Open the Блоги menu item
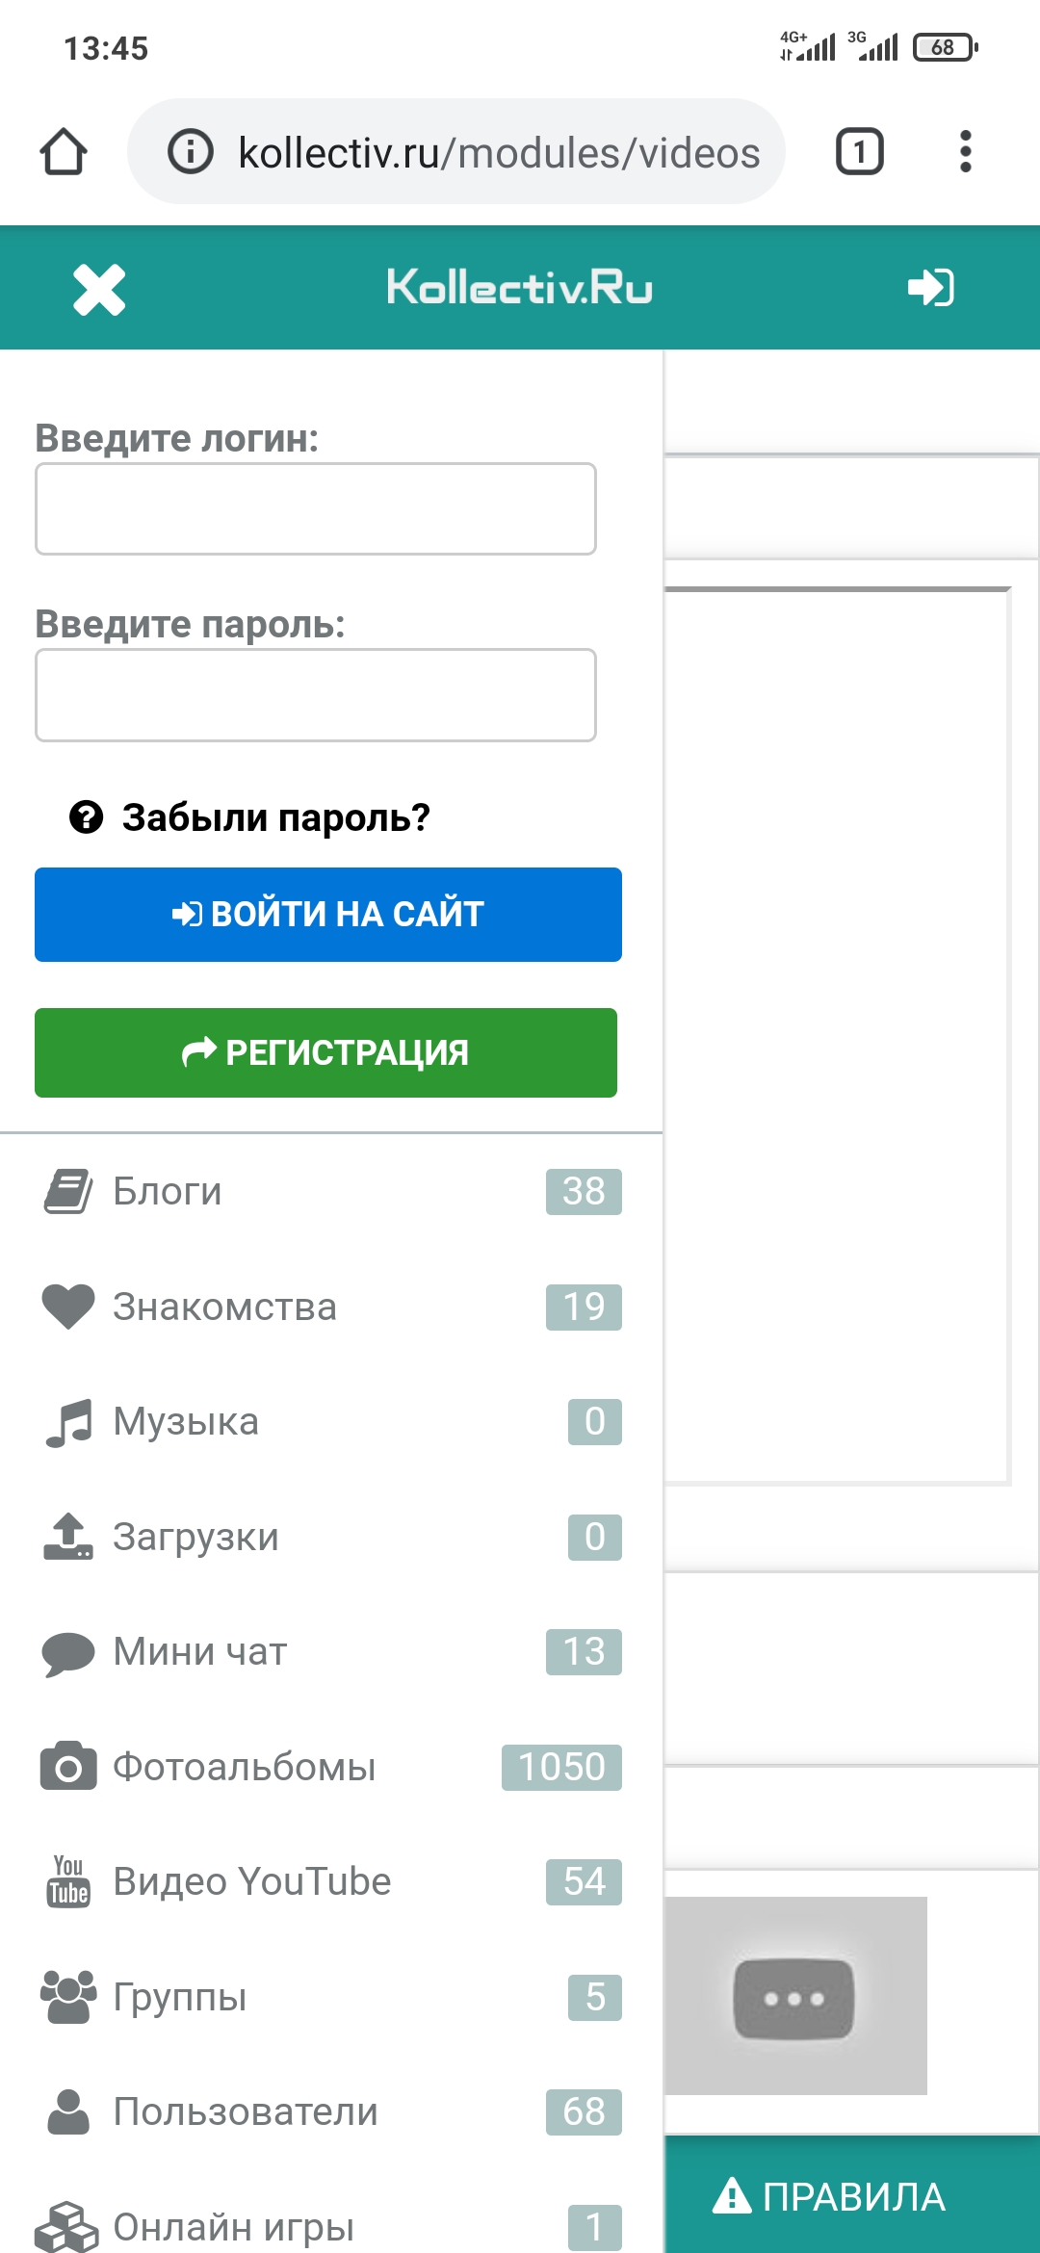 click(x=168, y=1191)
